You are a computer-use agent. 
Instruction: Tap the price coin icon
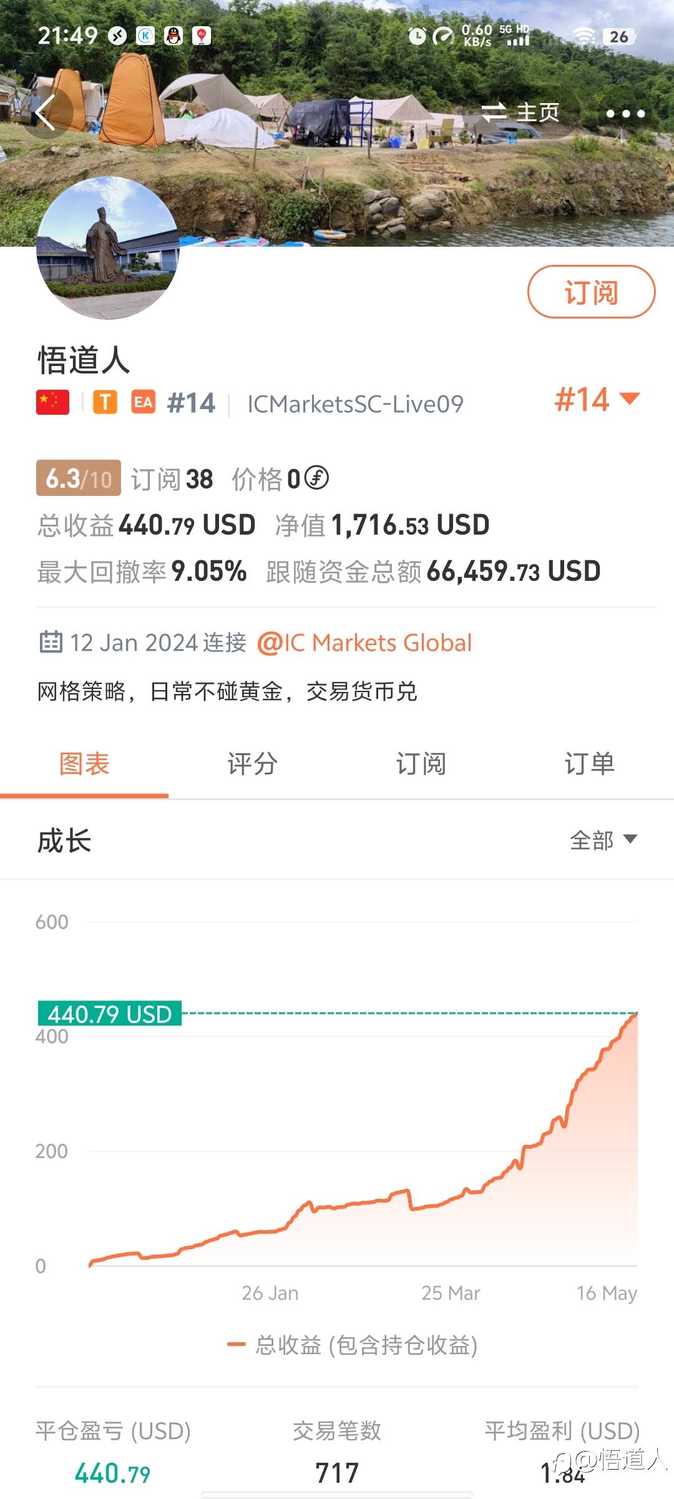coord(316,478)
